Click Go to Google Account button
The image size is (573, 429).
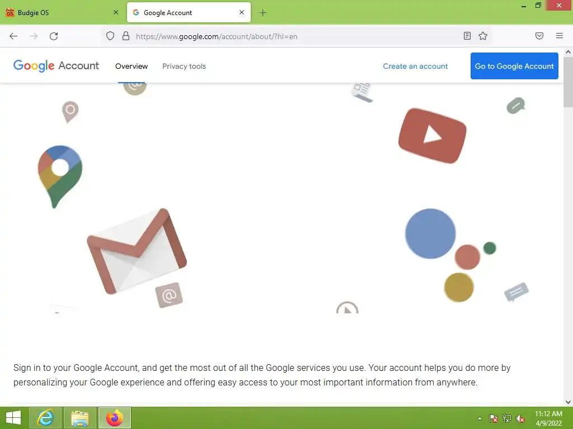[x=514, y=66]
